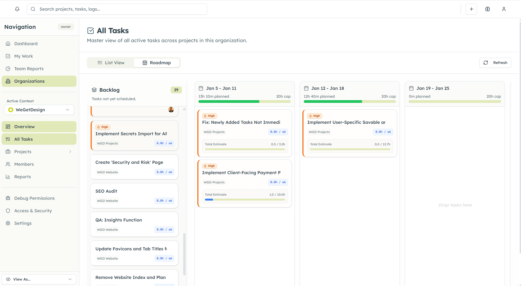521x286 pixels.
Task: Click the Settings gear icon in sidebar
Action: coord(8,223)
